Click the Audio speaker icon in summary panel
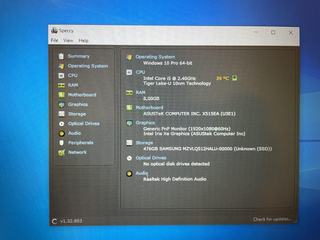320x240 pixels. [129, 173]
